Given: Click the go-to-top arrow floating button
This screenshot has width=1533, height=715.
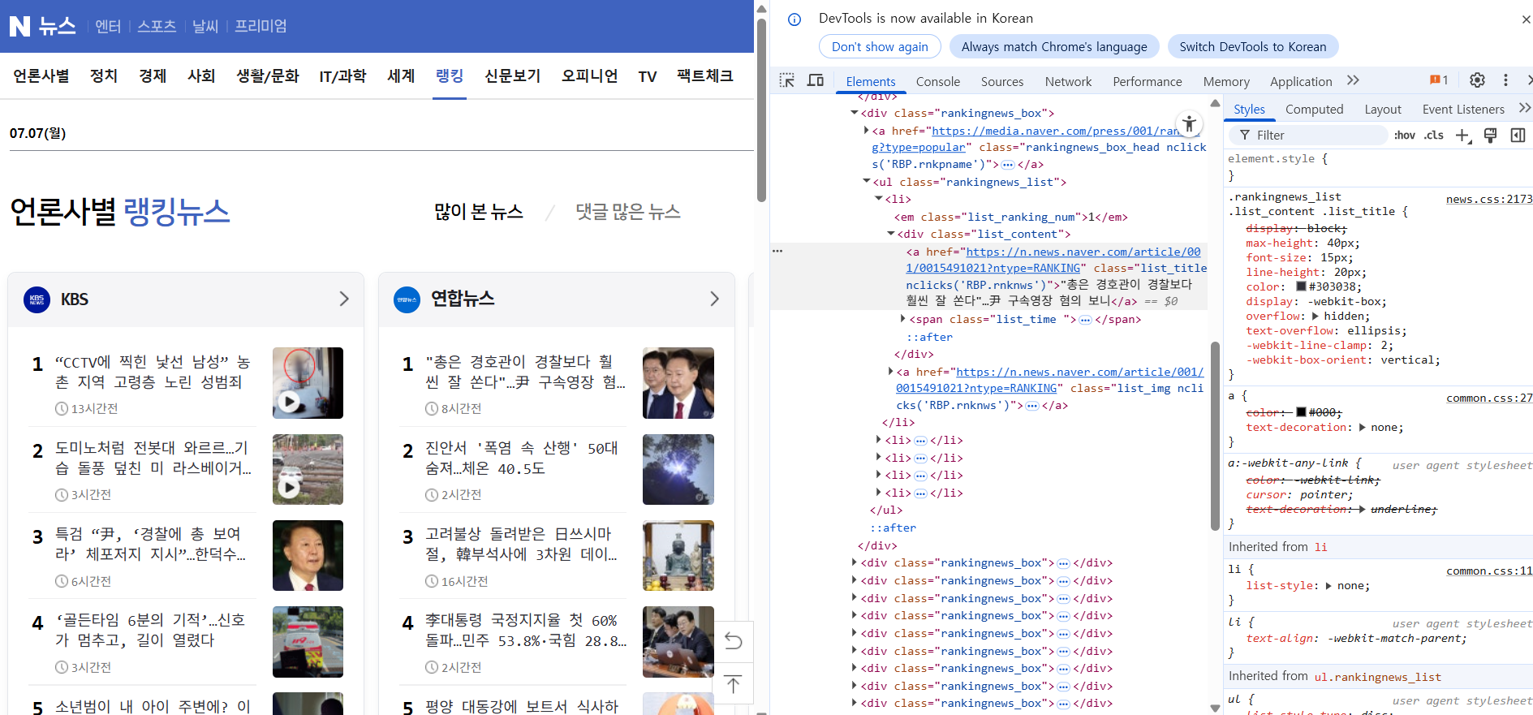Looking at the screenshot, I should [x=733, y=684].
